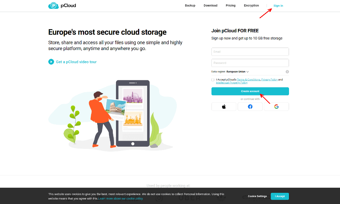The image size is (340, 204).
Task: Click the 'pCloud' brand name text
Action: 68,6
